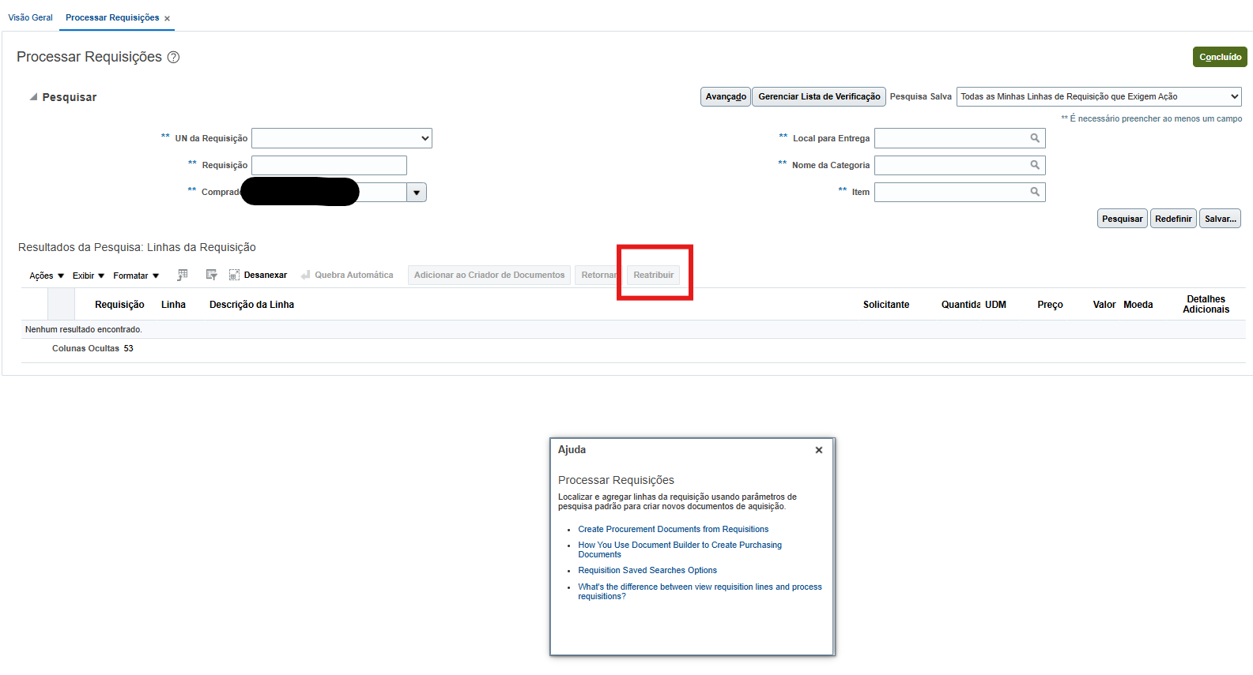The image size is (1253, 675).
Task: Expand the Pesquisa Salva dropdown
Action: coord(1234,96)
